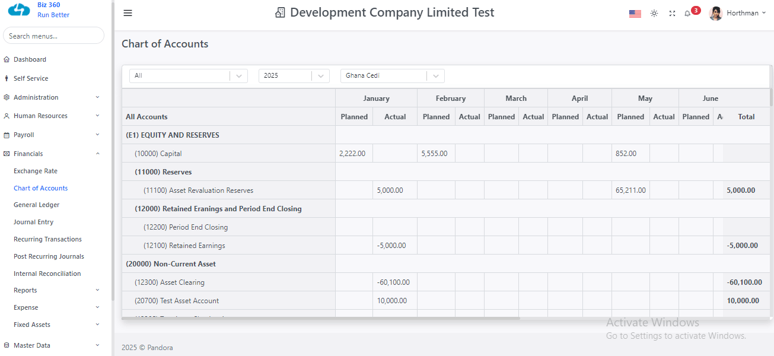
Task: Click the table vertical scrollbar
Action: pos(771,98)
